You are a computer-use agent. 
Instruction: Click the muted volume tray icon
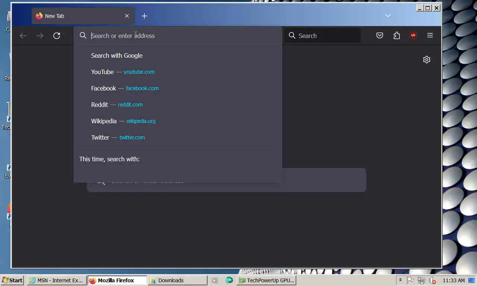coord(433,280)
